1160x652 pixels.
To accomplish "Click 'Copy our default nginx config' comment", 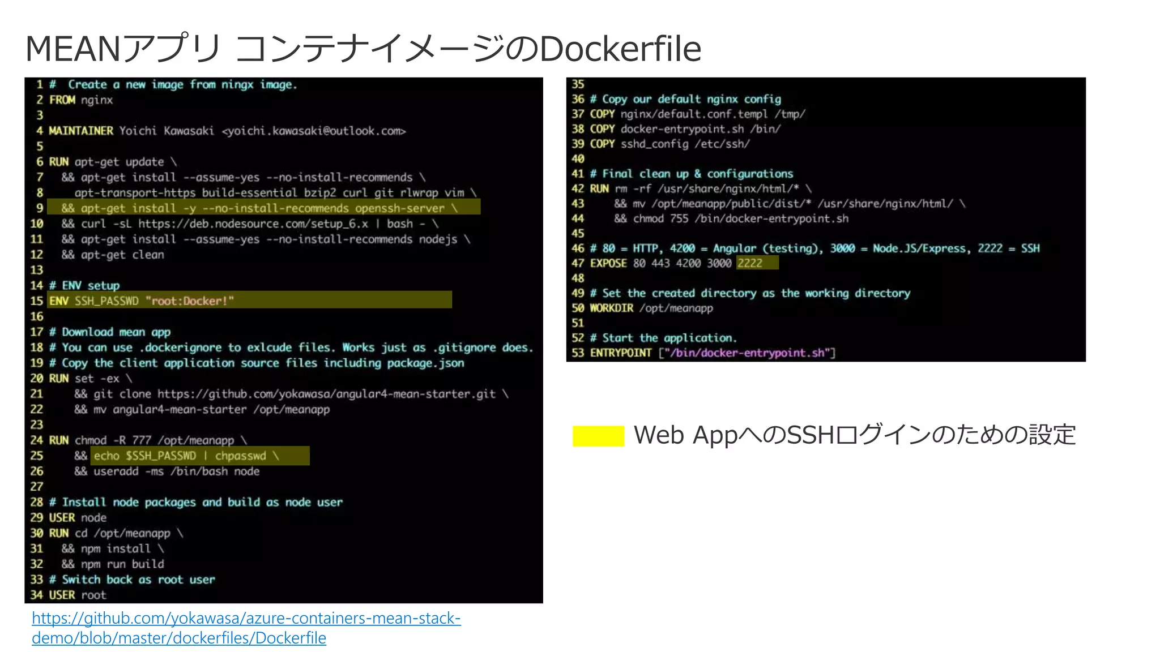I will pos(685,99).
